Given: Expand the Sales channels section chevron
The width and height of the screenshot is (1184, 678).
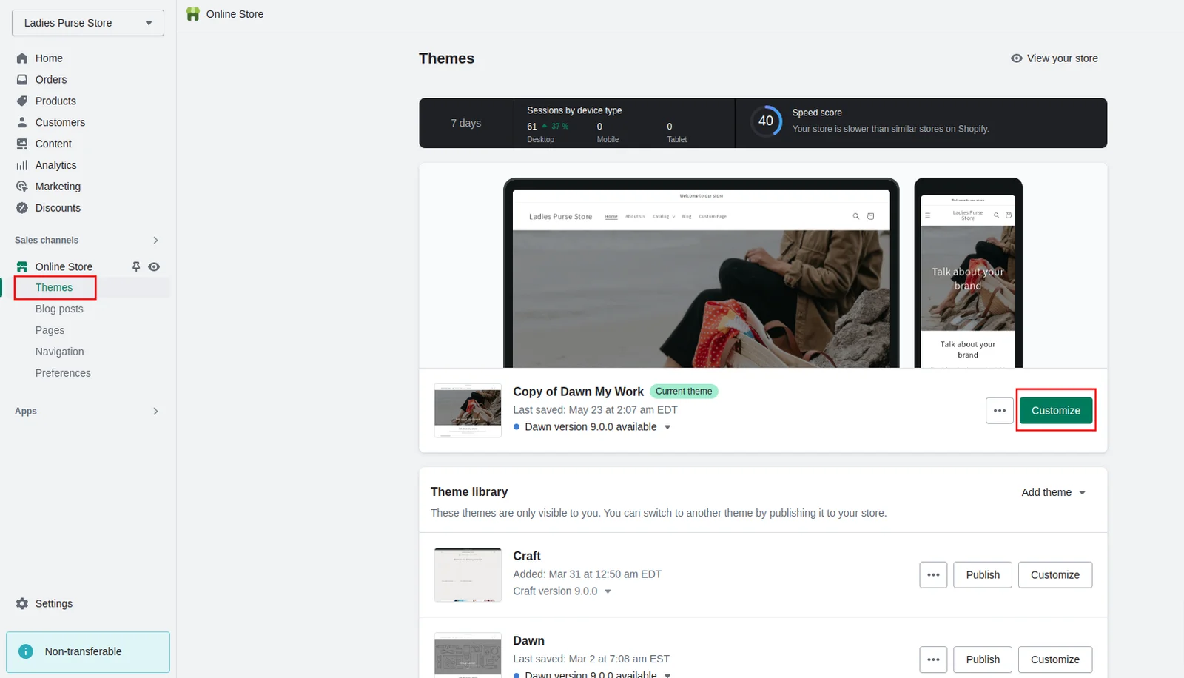Looking at the screenshot, I should coord(155,240).
